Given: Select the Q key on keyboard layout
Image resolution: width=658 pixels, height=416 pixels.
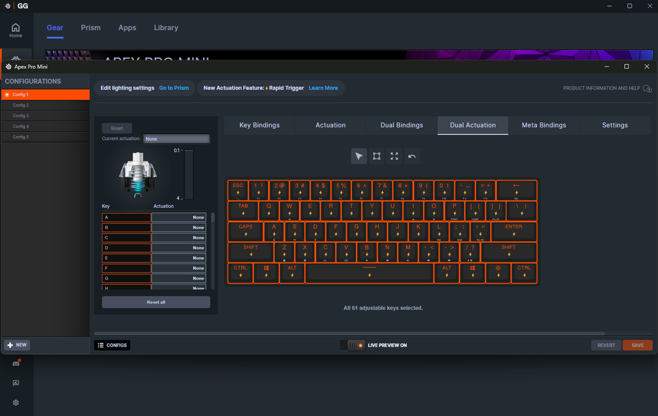Looking at the screenshot, I should tap(269, 211).
